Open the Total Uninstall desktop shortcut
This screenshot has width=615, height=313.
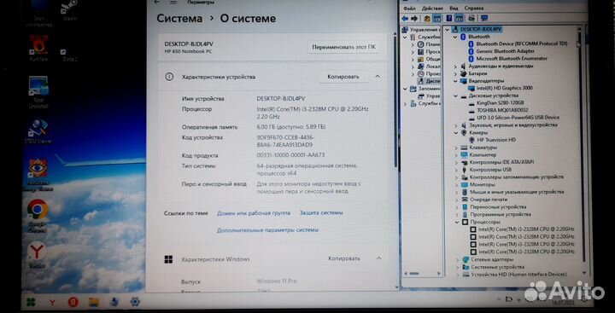pyautogui.click(x=38, y=91)
